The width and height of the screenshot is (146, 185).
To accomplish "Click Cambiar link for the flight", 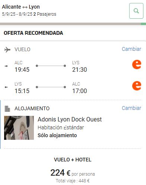I will [x=131, y=49].
